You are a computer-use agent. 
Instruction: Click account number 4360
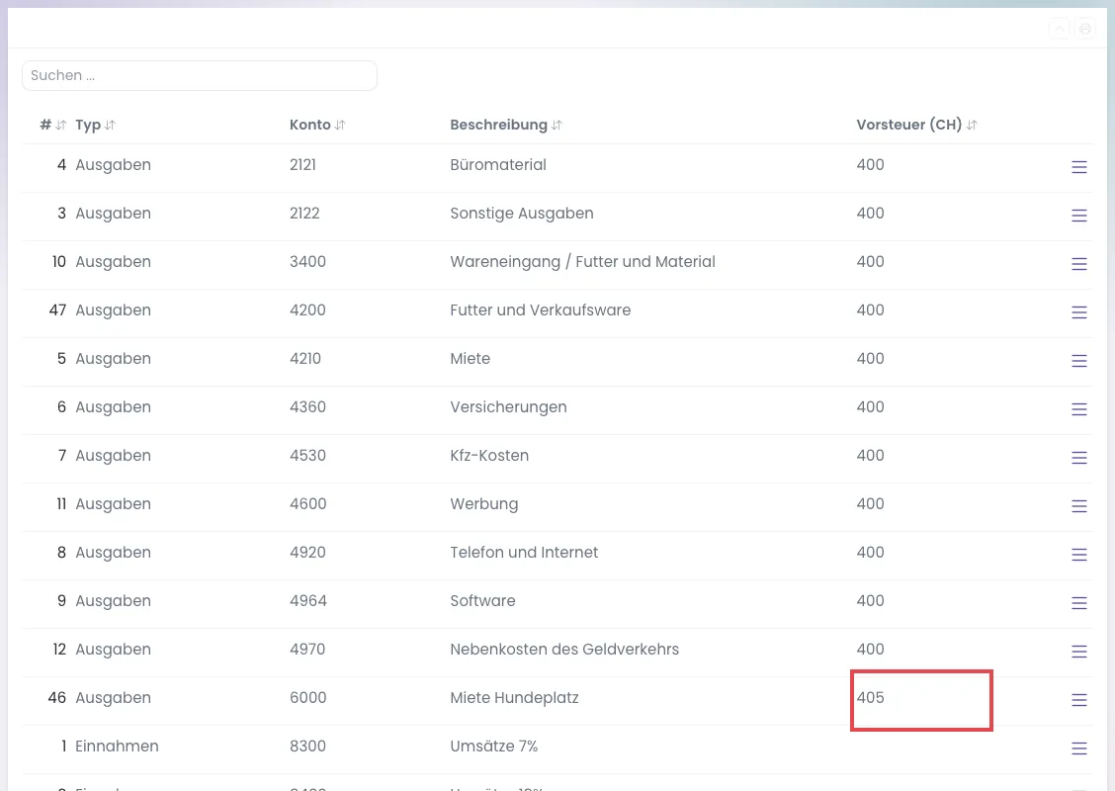[307, 407]
